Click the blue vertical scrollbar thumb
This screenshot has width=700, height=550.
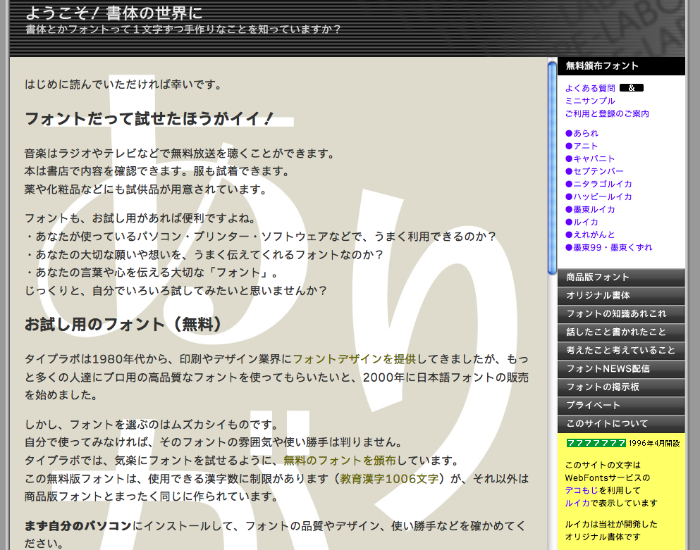tap(552, 168)
